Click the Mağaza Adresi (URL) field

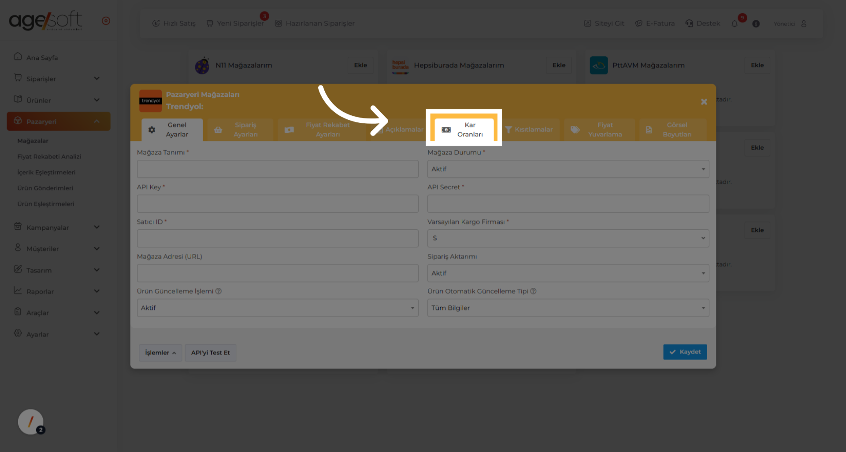278,273
